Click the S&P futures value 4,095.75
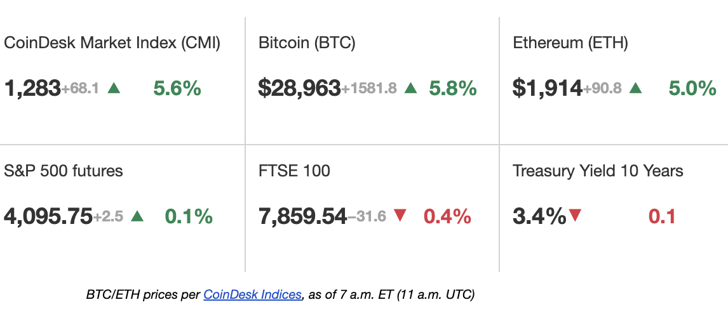Viewport: 728px width, 321px height. [48, 216]
